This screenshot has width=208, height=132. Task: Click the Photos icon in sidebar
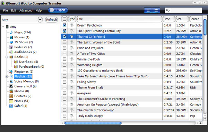pos(11,91)
